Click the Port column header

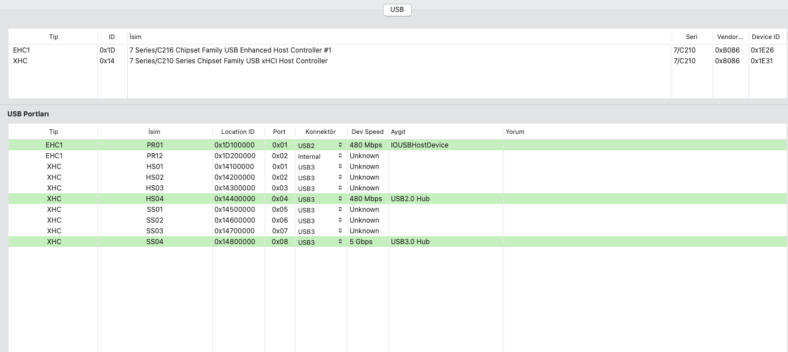pyautogui.click(x=279, y=132)
